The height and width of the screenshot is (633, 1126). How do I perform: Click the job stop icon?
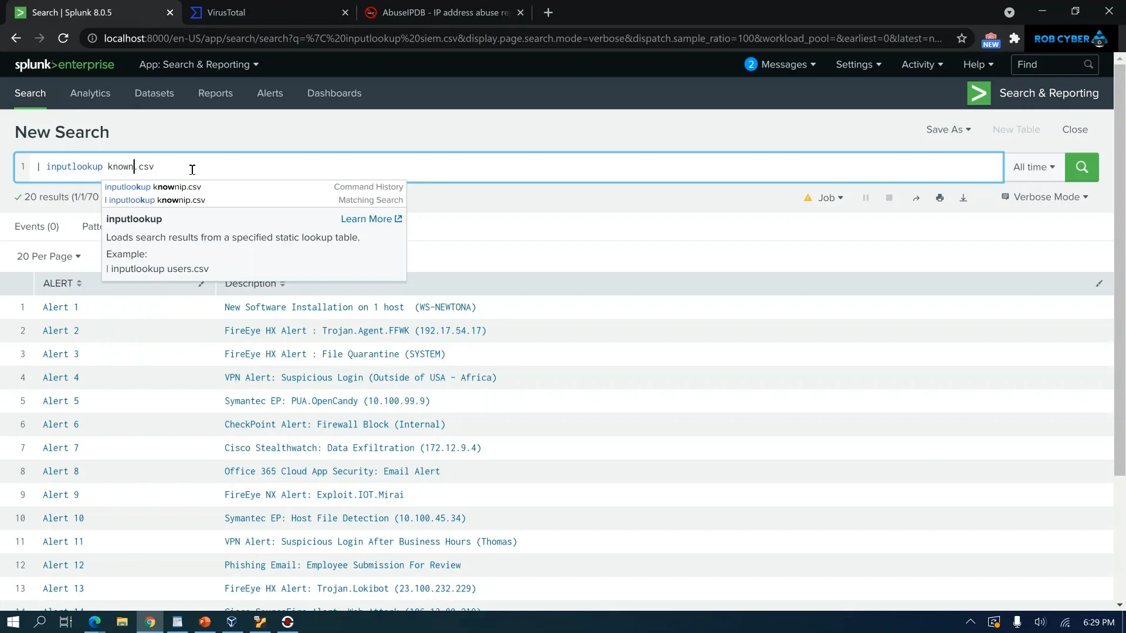[x=889, y=198]
